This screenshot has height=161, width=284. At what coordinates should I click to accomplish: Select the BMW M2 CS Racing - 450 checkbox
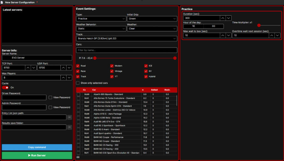tap(78, 149)
